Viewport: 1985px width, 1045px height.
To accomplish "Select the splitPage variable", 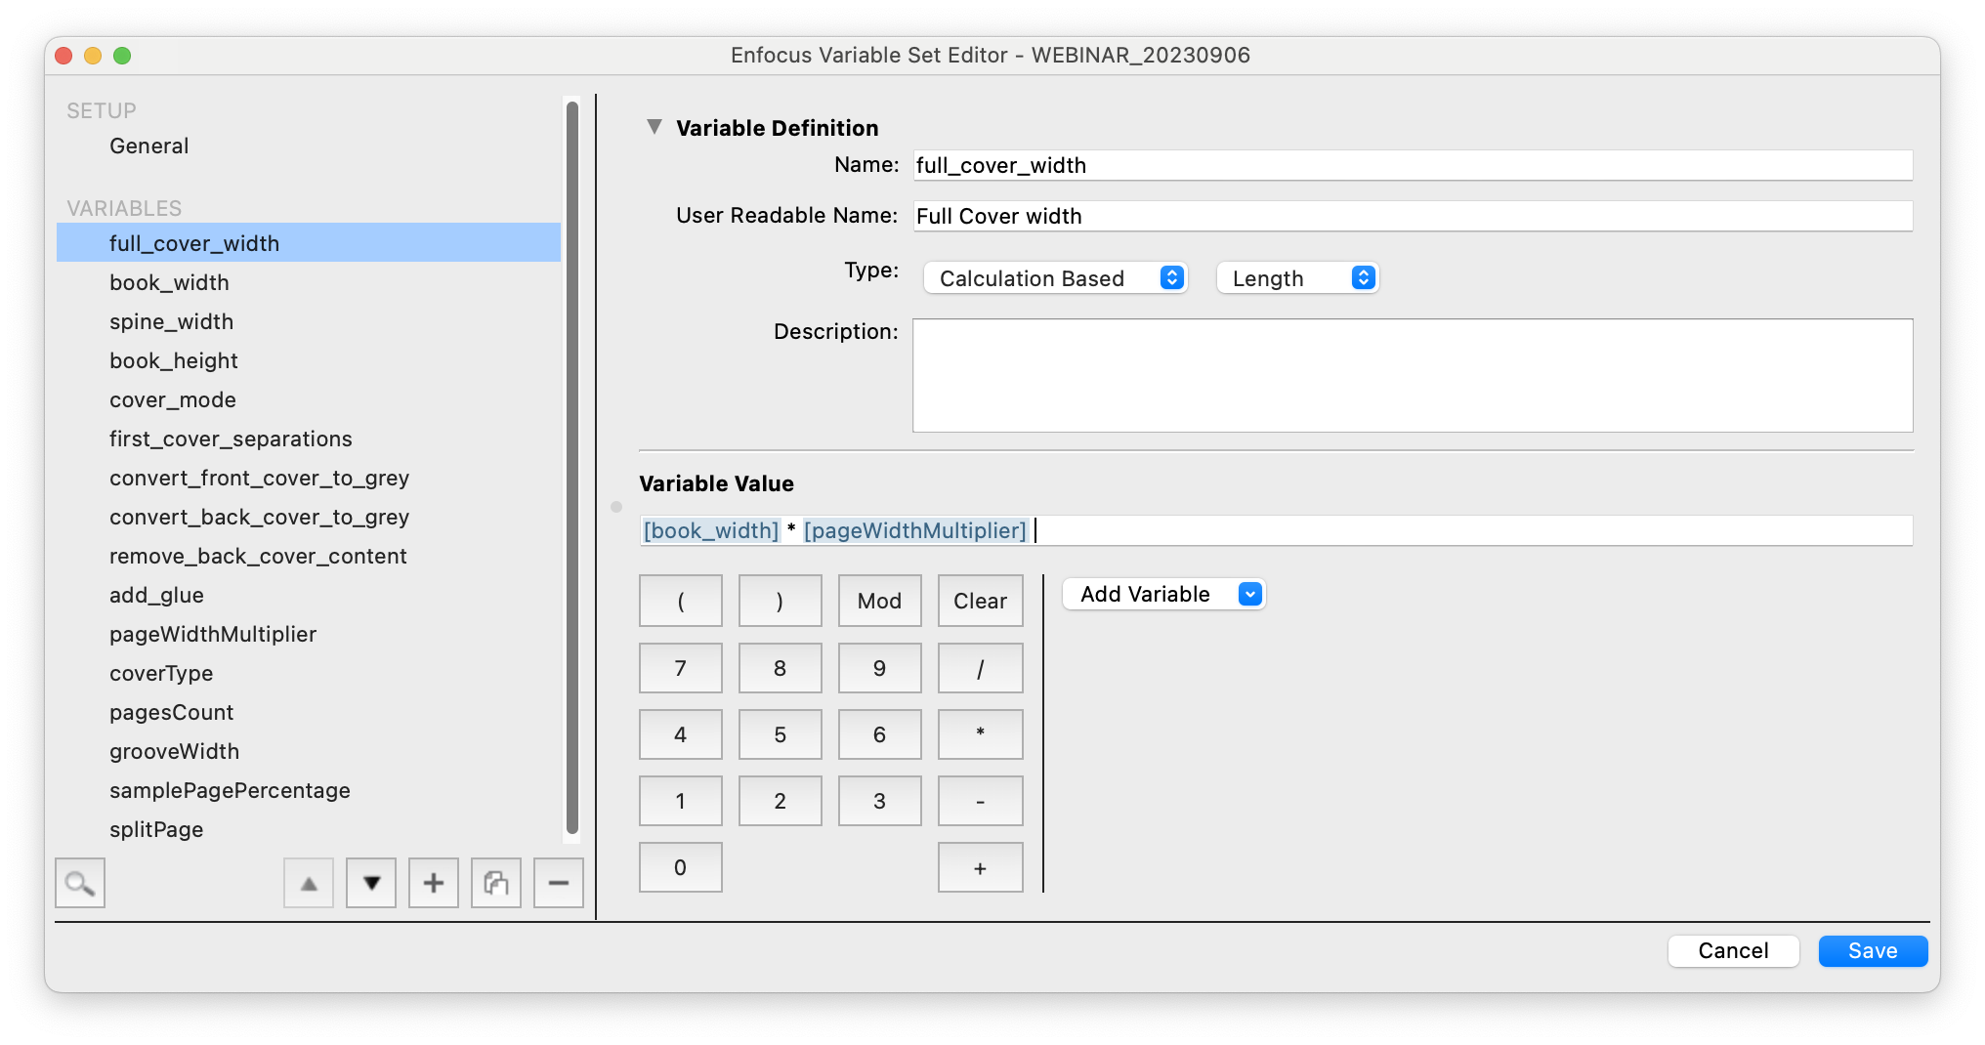I will coord(309,829).
